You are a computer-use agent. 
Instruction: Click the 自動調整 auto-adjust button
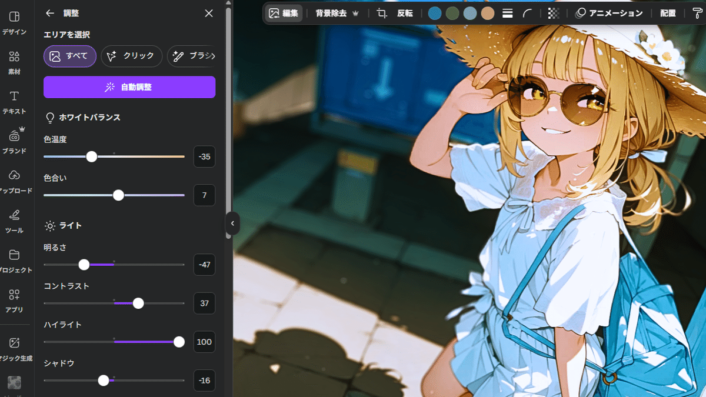[x=129, y=87]
